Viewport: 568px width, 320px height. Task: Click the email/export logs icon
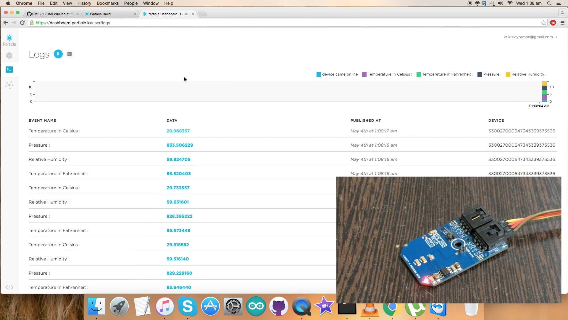(70, 54)
